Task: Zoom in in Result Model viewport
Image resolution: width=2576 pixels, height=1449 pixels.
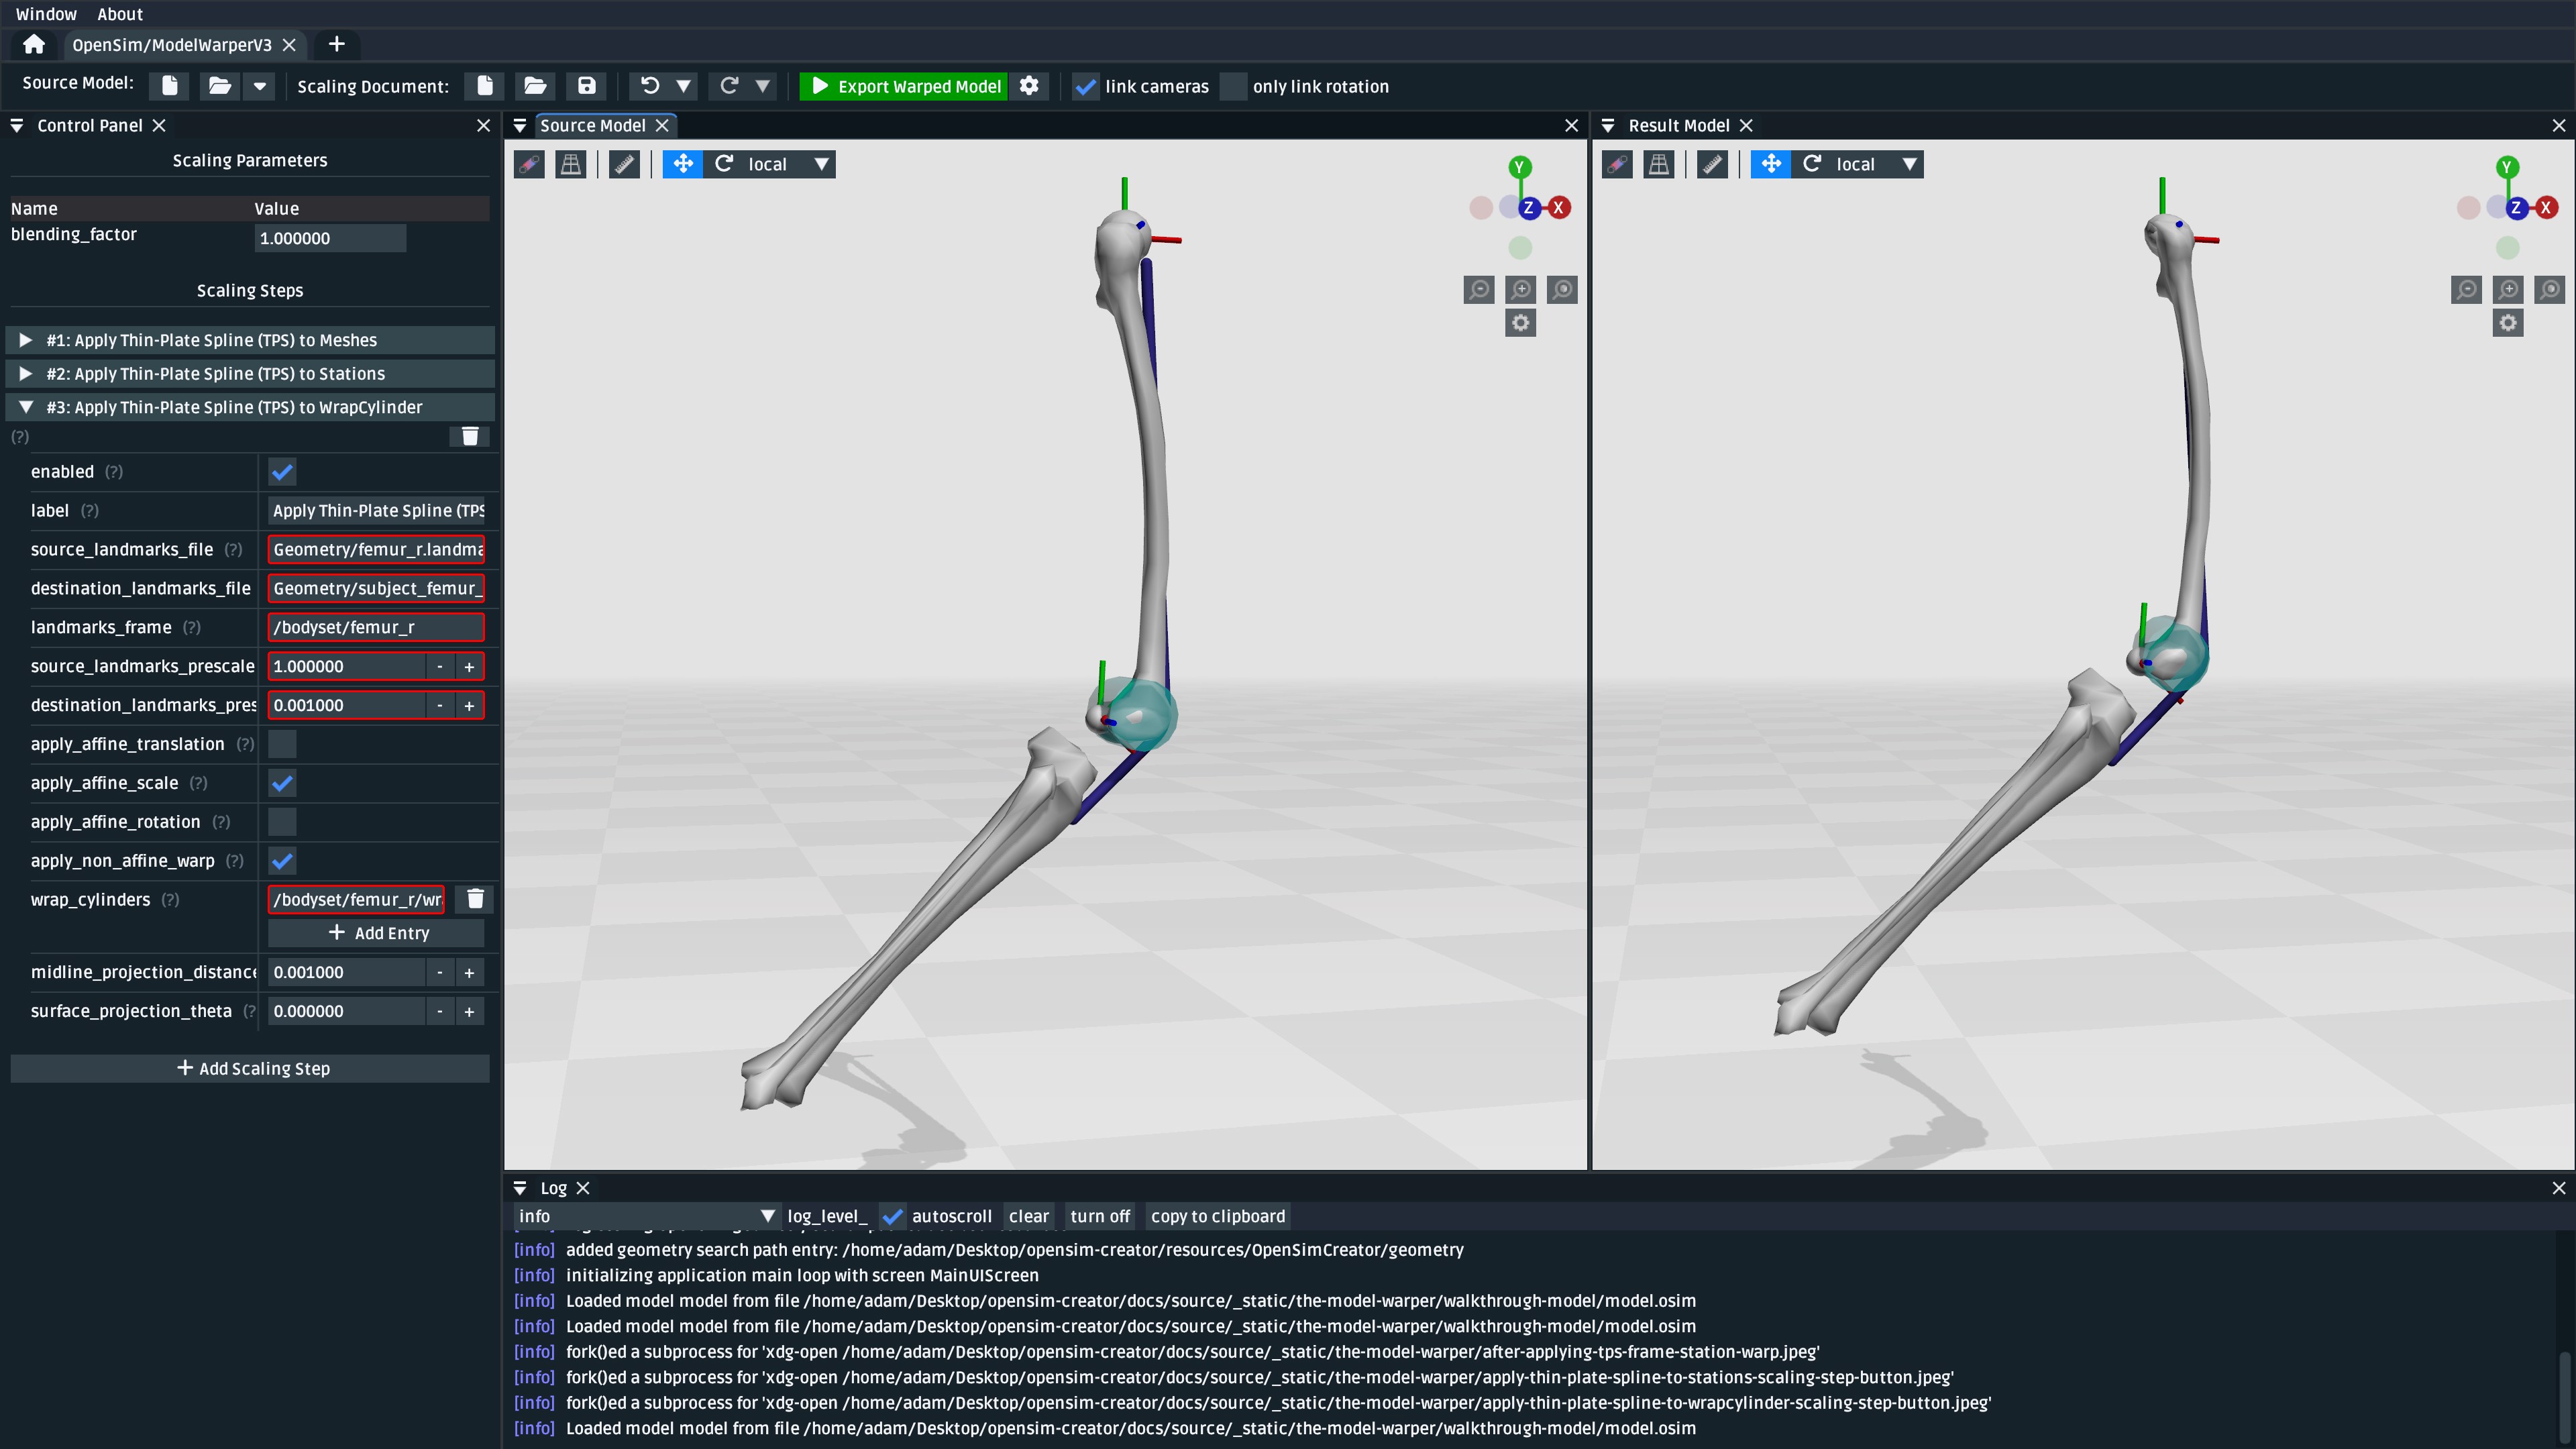Action: click(2508, 290)
